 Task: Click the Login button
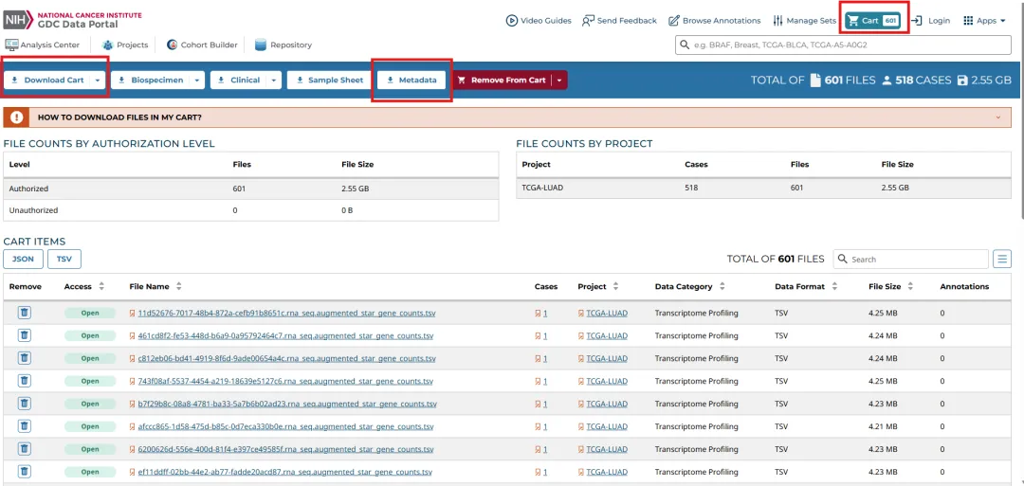pos(931,21)
